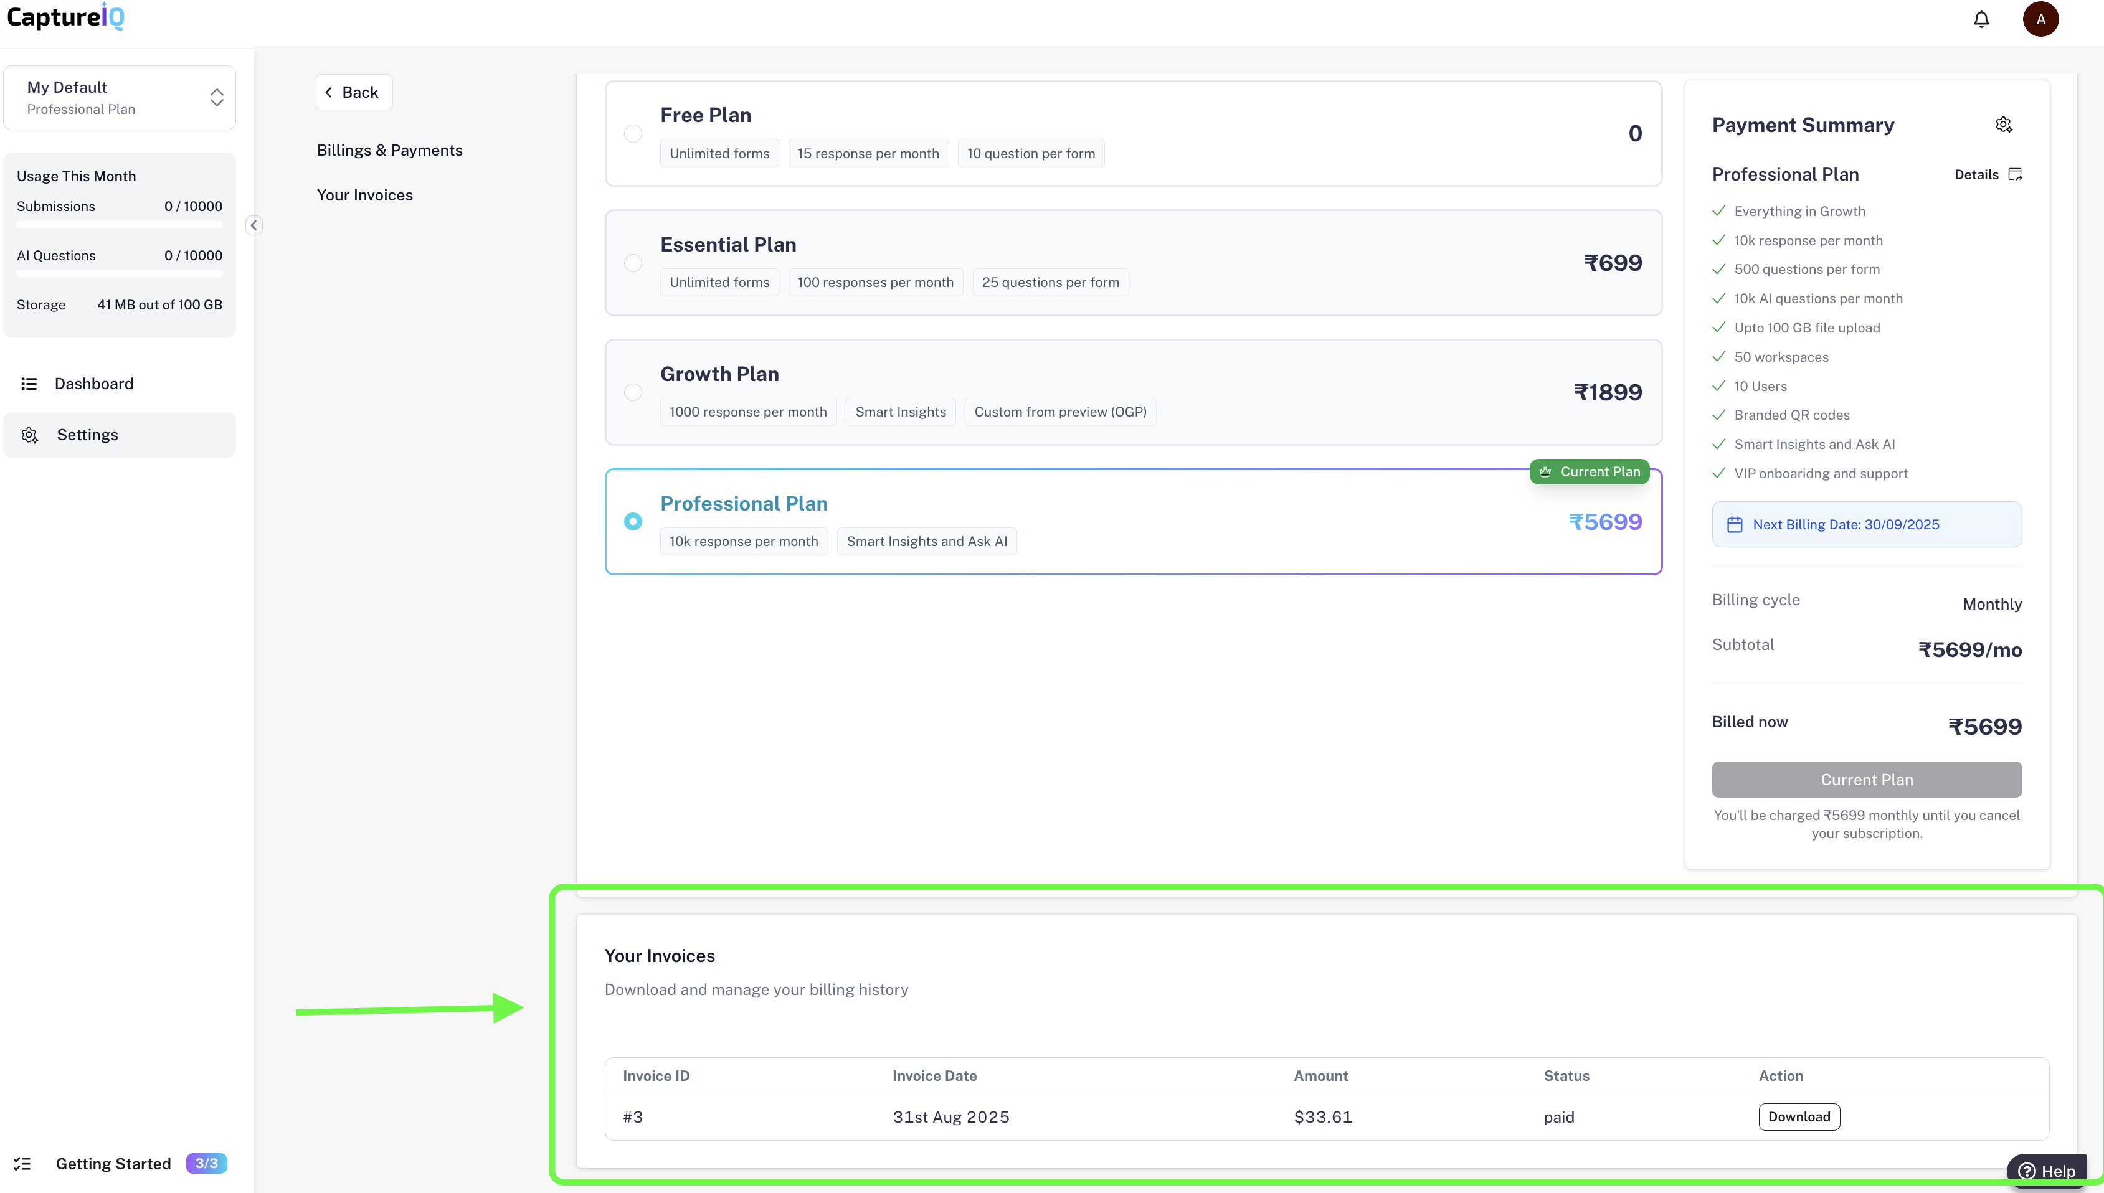The image size is (2104, 1193).
Task: Jump to the Your Invoices section
Action: 365,195
